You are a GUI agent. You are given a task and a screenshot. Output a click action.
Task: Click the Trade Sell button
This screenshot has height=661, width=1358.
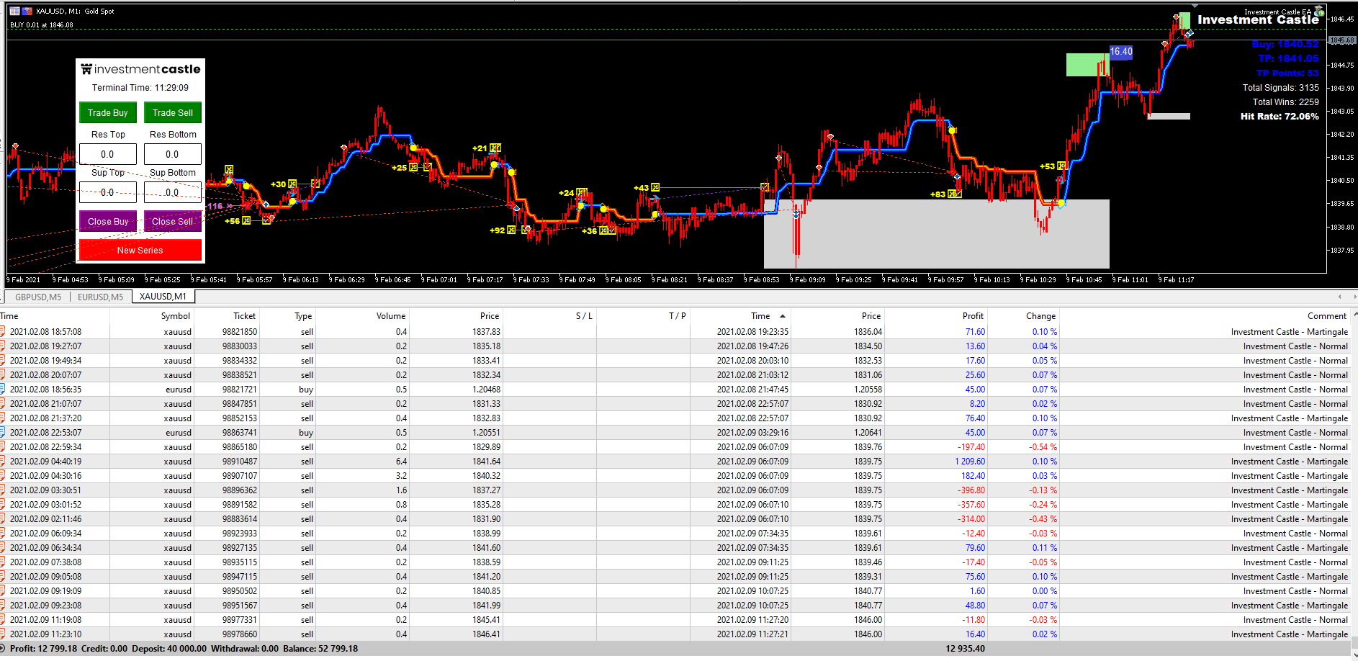click(173, 113)
